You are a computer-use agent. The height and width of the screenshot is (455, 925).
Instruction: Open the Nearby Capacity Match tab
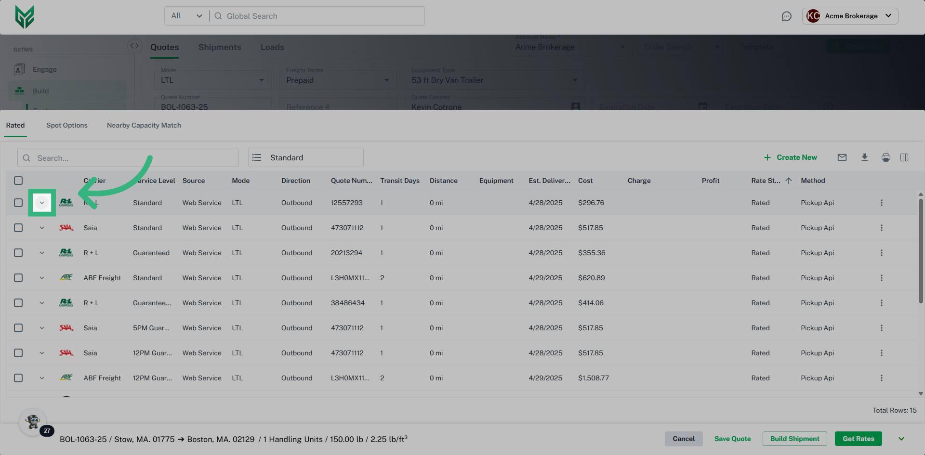coord(144,125)
